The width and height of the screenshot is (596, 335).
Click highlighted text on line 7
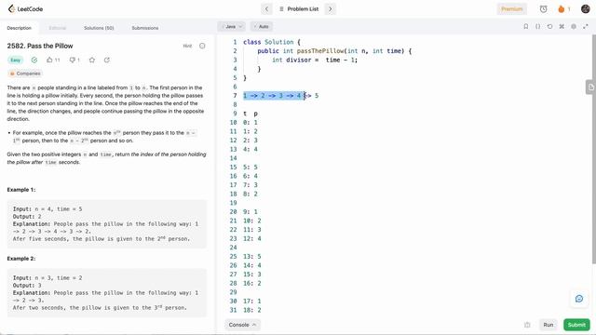pos(273,96)
